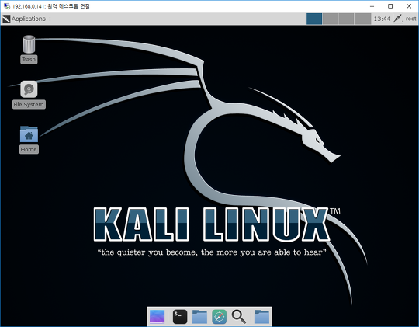Image resolution: width=419 pixels, height=327 pixels.
Task: Open the Trash desktop icon
Action: (29, 49)
